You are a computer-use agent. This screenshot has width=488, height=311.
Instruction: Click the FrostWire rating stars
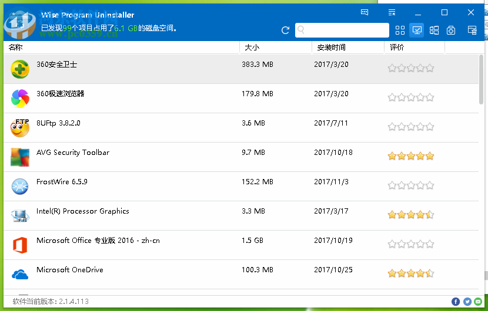click(x=411, y=185)
